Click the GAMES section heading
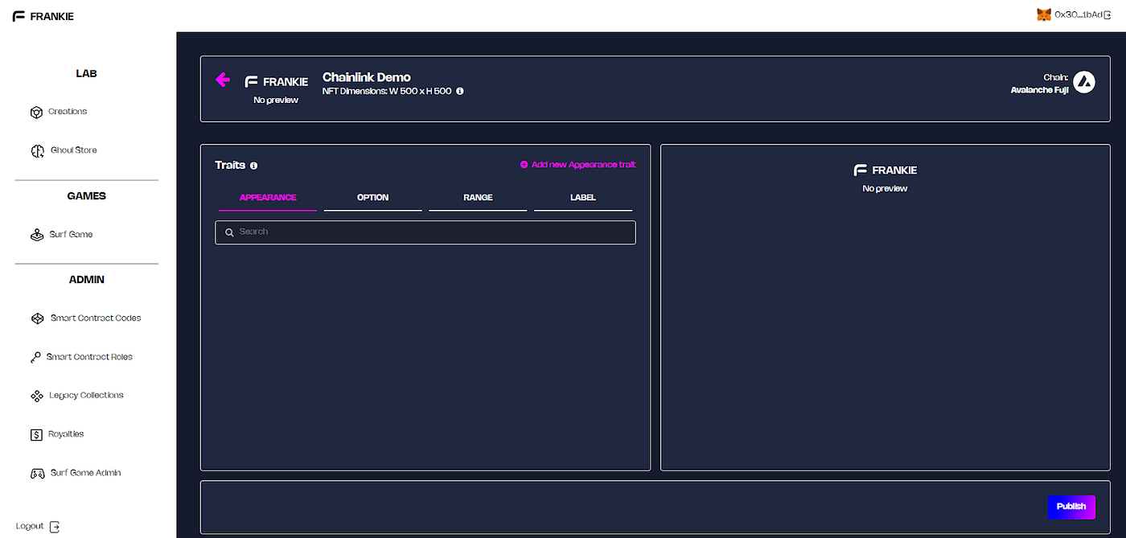The width and height of the screenshot is (1126, 538). tap(86, 196)
